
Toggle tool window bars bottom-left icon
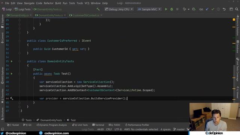coord(3,129)
